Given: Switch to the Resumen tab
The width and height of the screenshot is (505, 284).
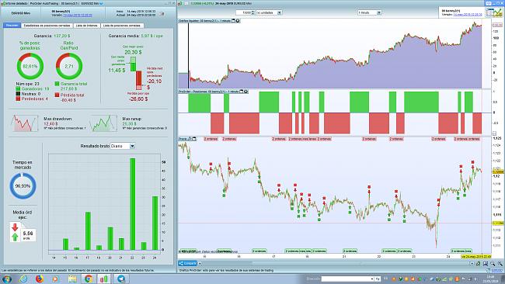Looking at the screenshot, I should [x=12, y=26].
